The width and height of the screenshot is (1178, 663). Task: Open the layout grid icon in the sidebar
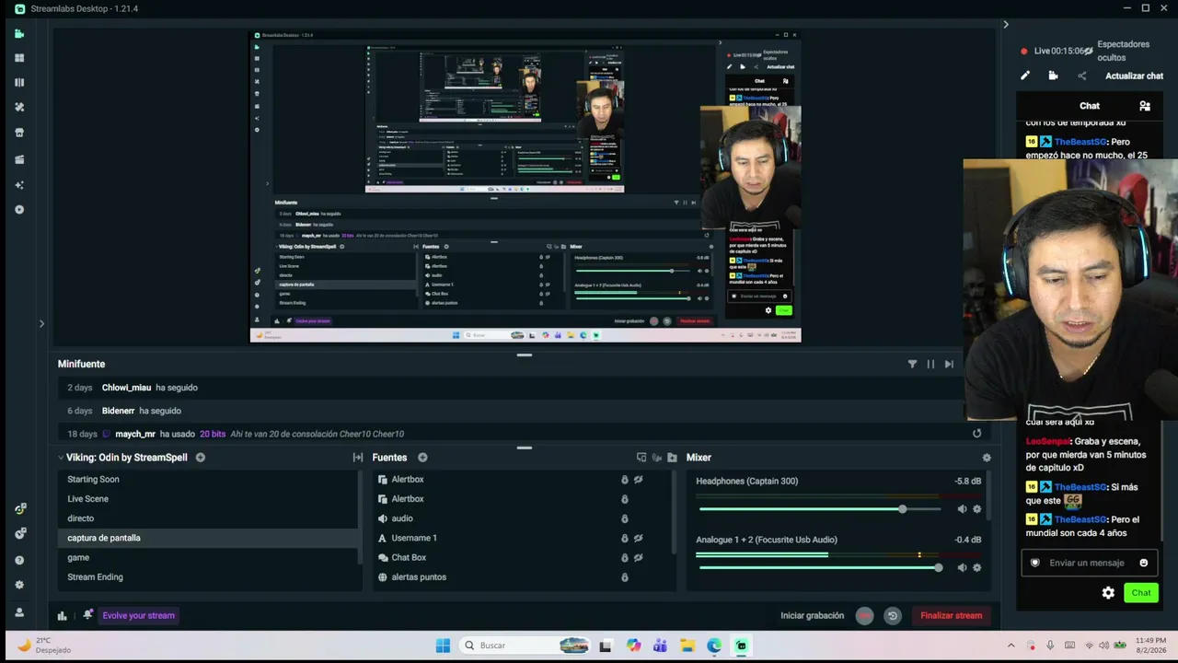point(19,58)
